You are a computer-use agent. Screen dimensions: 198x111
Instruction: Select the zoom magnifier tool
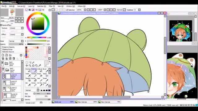(x=30, y=66)
